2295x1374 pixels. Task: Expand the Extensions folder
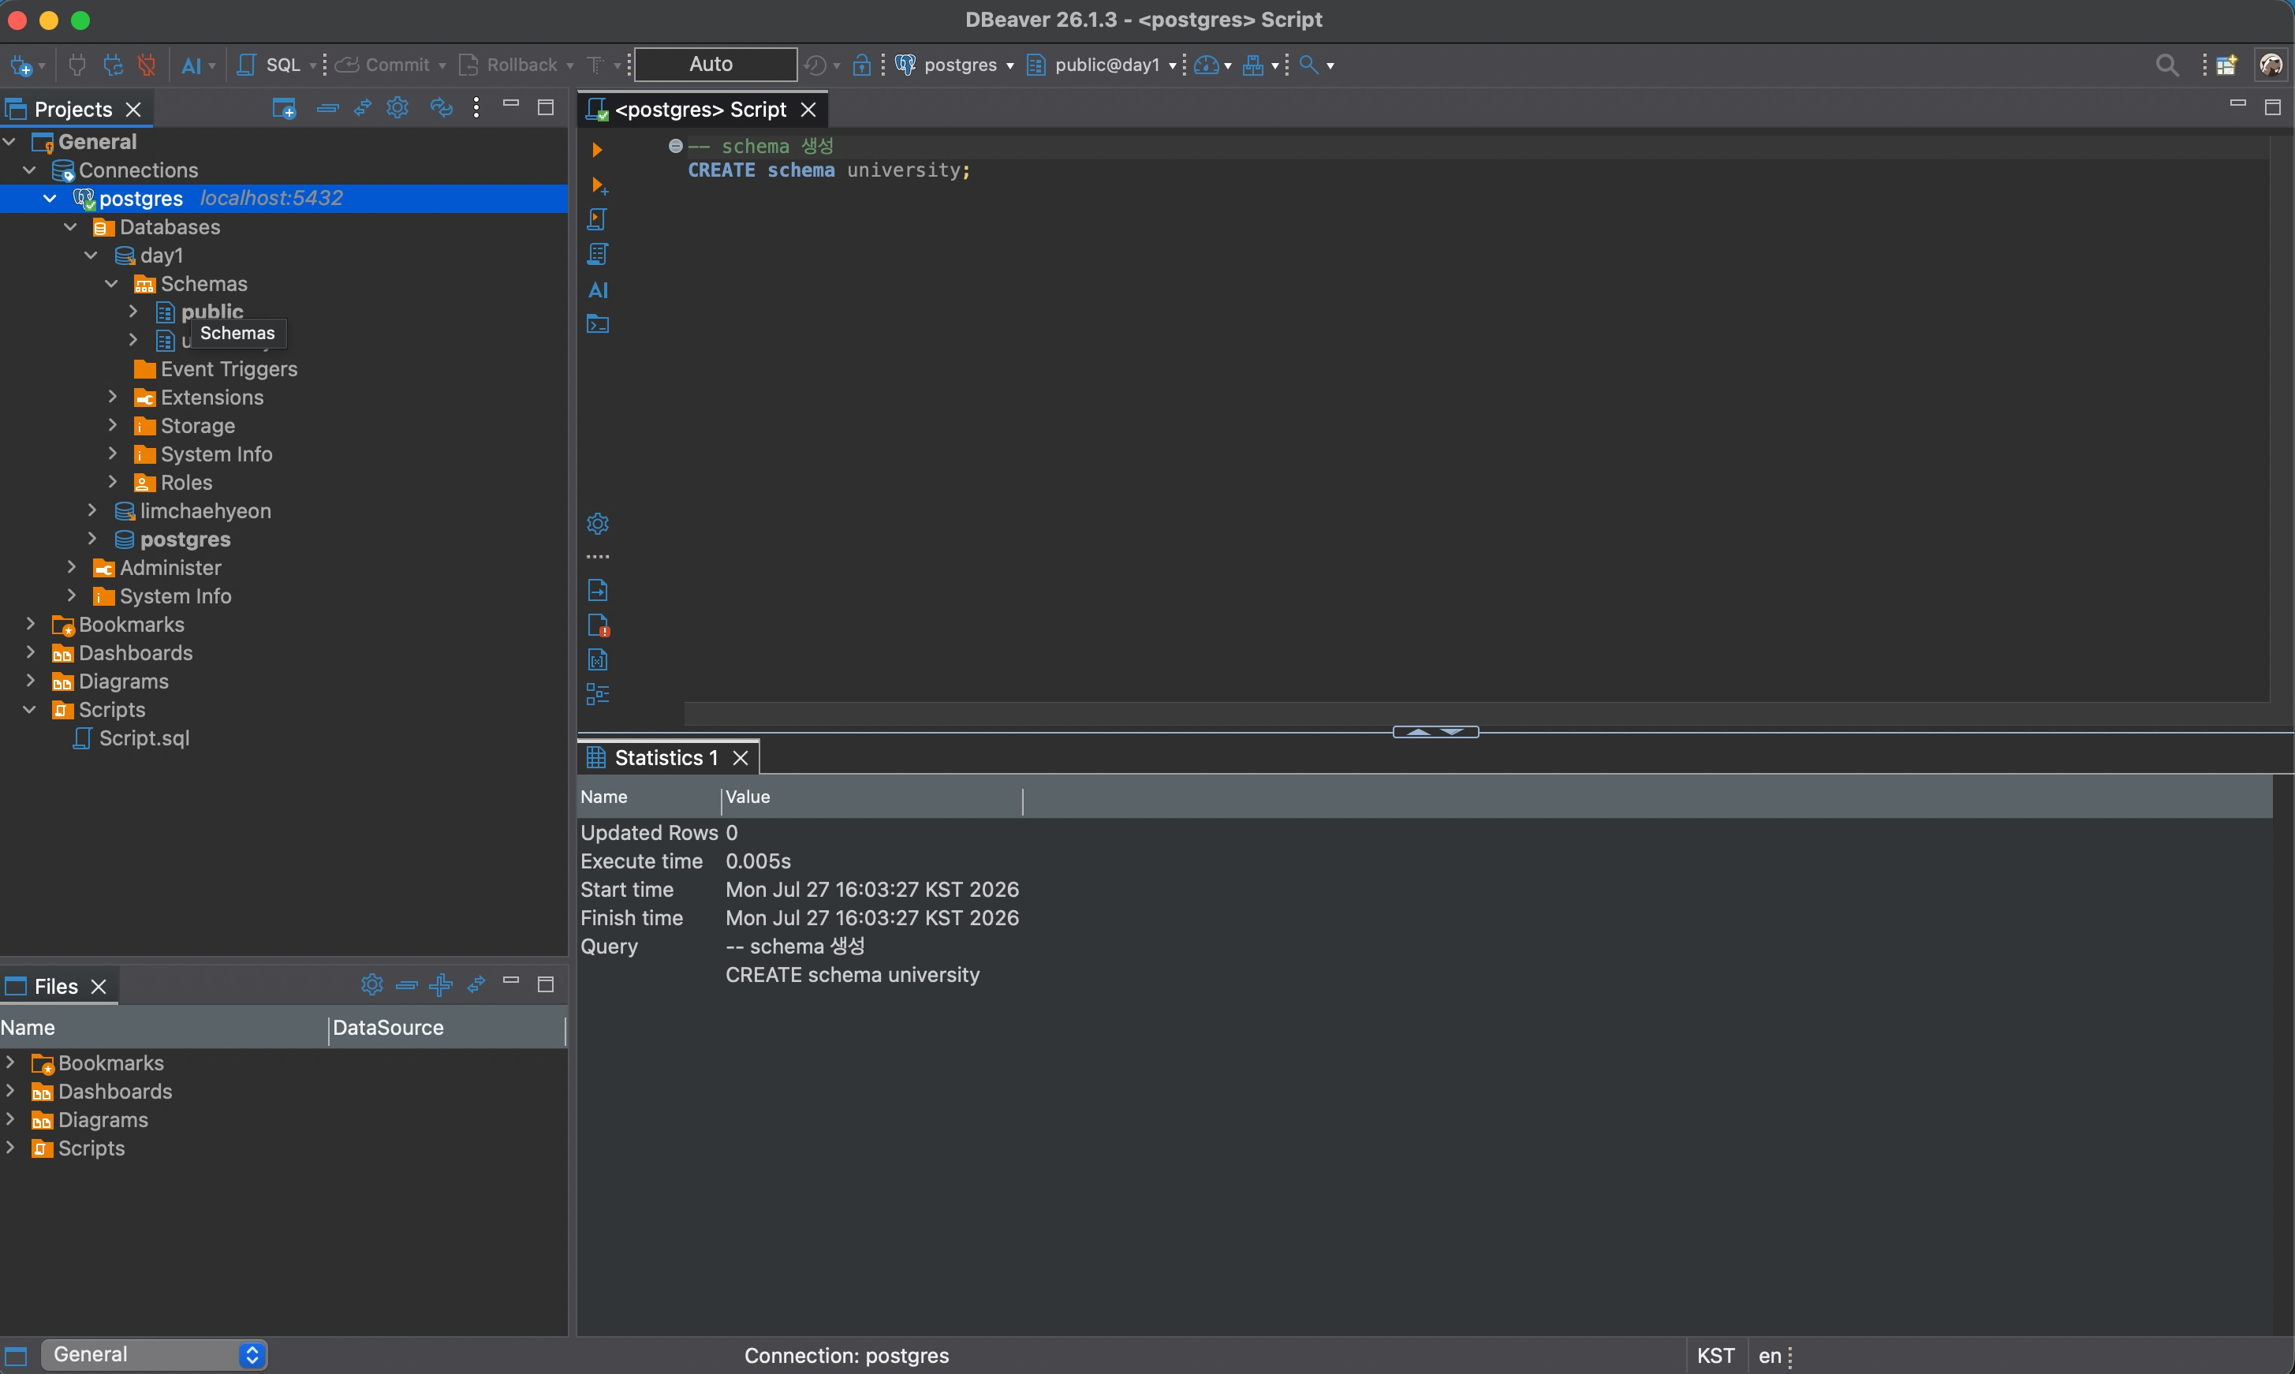tap(112, 398)
